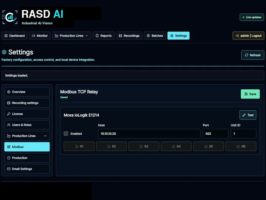
Task: Click the Recordings film icon in top nav
Action: 120,36
